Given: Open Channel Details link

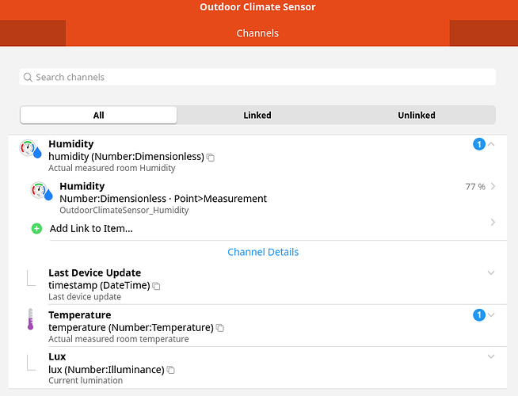Looking at the screenshot, I should [x=263, y=252].
